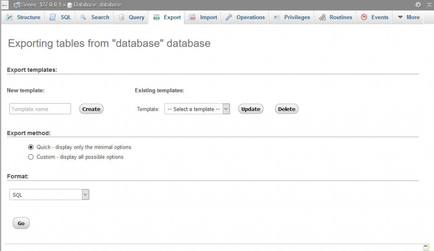Viewport: 434px width, 251px height.
Task: Select the Quick export method radio button
Action: pyautogui.click(x=31, y=147)
